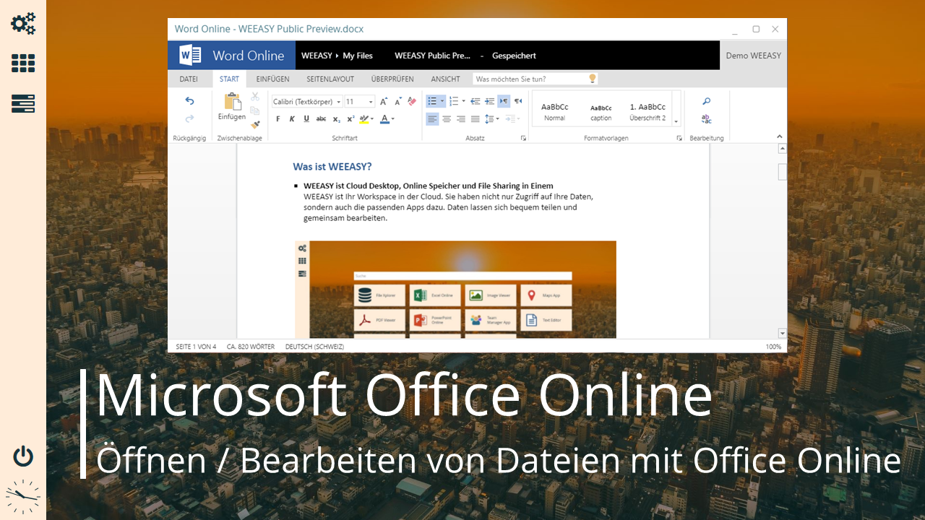Toggle subscript x₂ formatting
The image size is (925, 520).
pyautogui.click(x=336, y=119)
